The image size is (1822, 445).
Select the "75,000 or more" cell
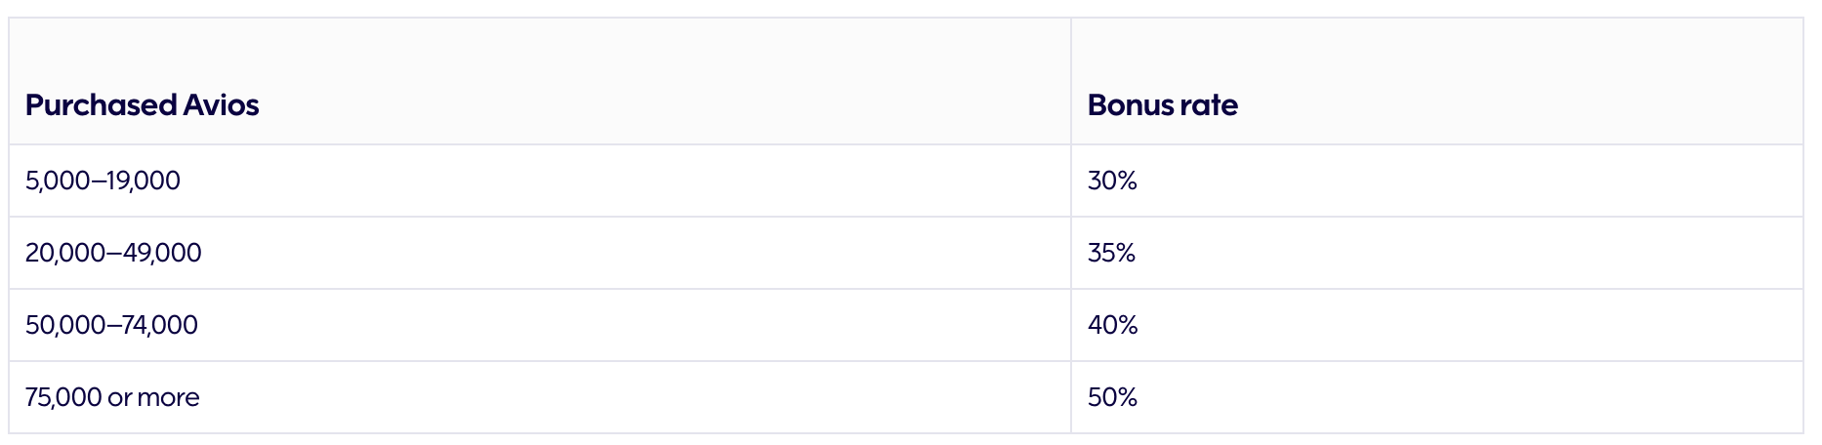tap(112, 398)
